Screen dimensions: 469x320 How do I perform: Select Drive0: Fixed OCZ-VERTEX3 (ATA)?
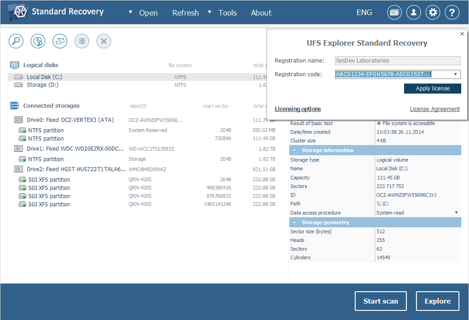coord(70,120)
